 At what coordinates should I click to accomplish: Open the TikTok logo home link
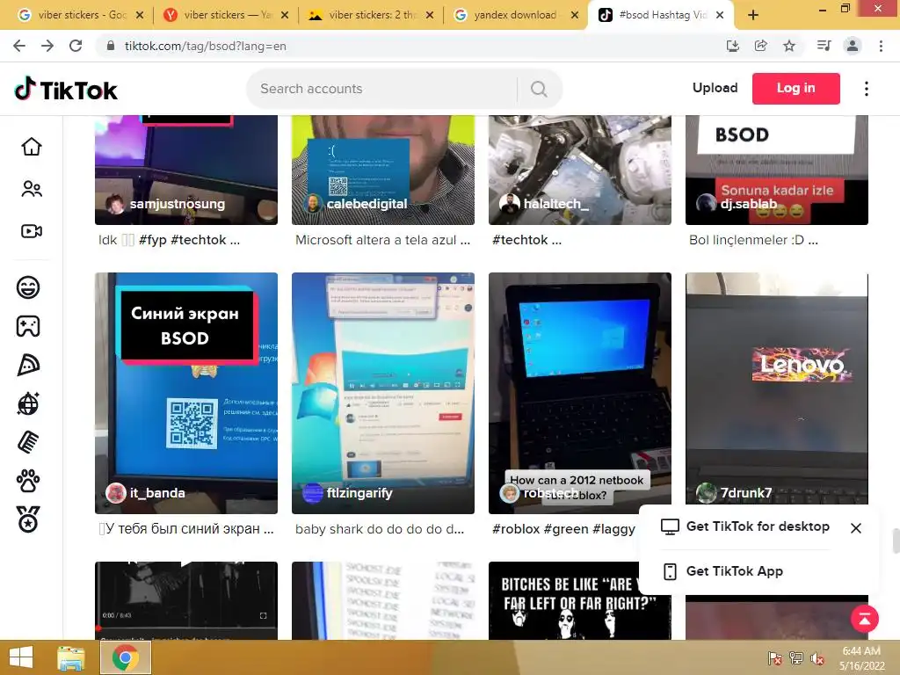point(65,89)
